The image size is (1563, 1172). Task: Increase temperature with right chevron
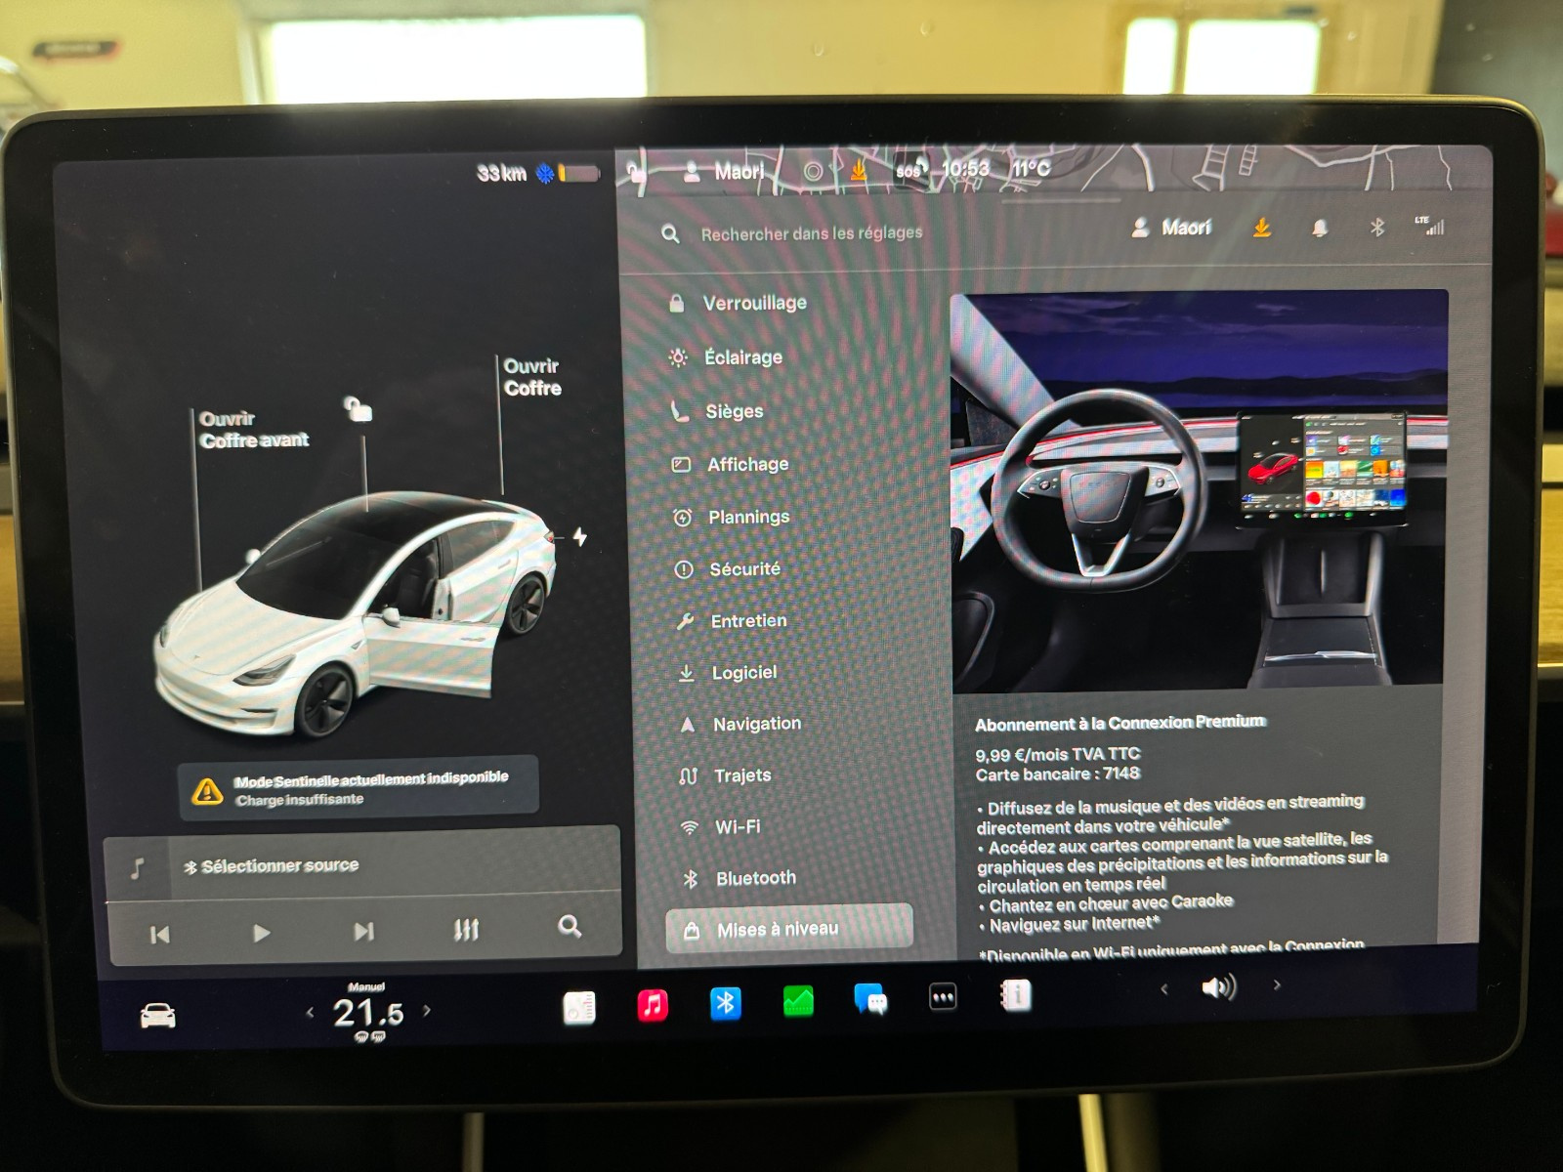(427, 1011)
